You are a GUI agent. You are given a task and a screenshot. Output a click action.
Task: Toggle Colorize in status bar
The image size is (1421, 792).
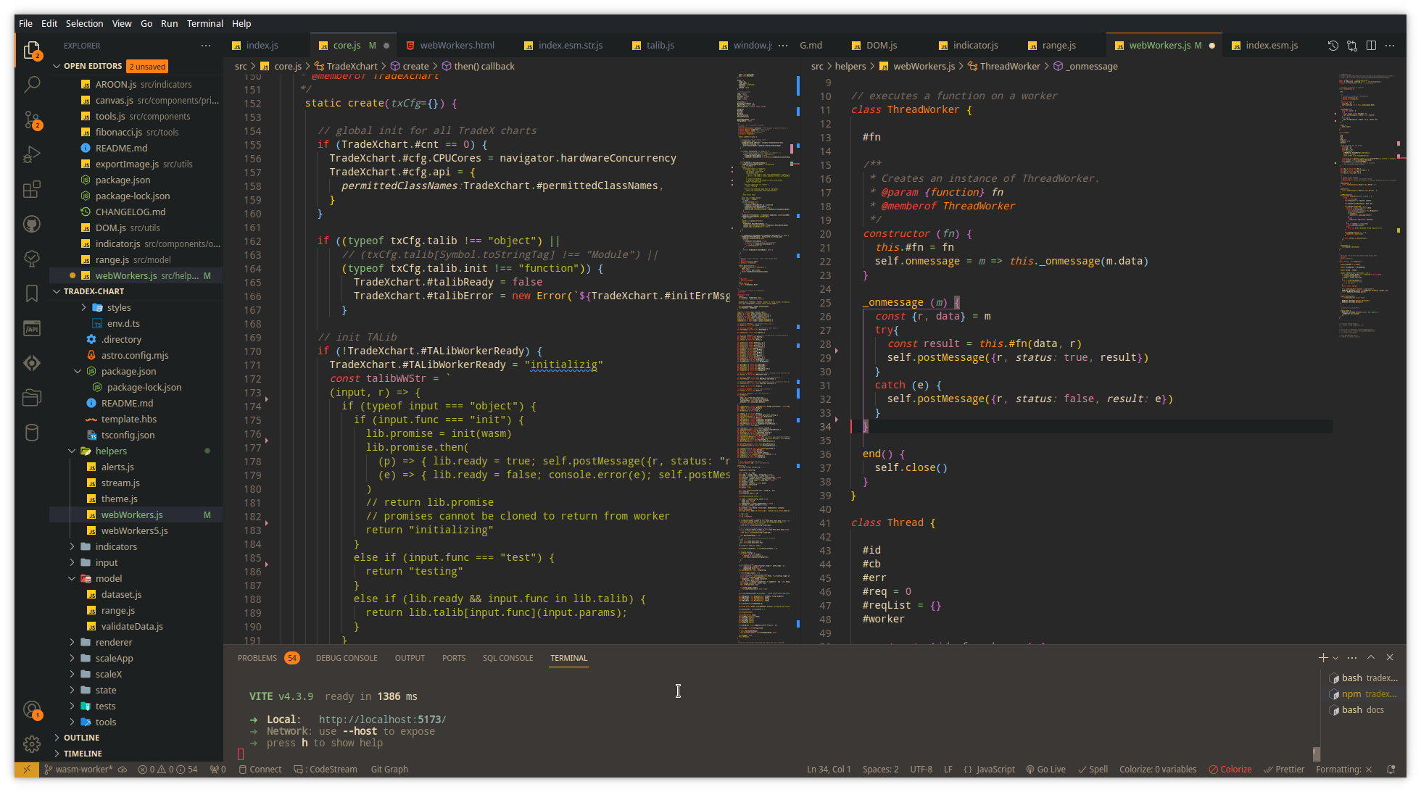pos(1230,770)
